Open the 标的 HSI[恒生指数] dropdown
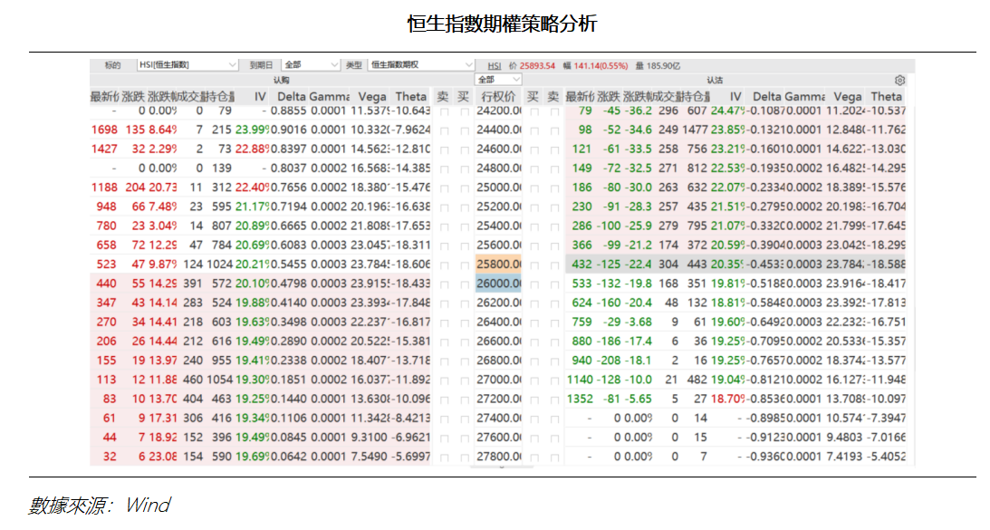Screen dimensions: 990x530 click(187, 65)
